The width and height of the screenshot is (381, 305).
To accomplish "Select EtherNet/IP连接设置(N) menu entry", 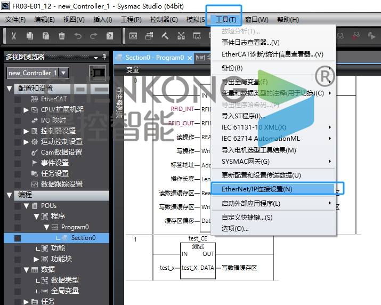I will [257, 189].
